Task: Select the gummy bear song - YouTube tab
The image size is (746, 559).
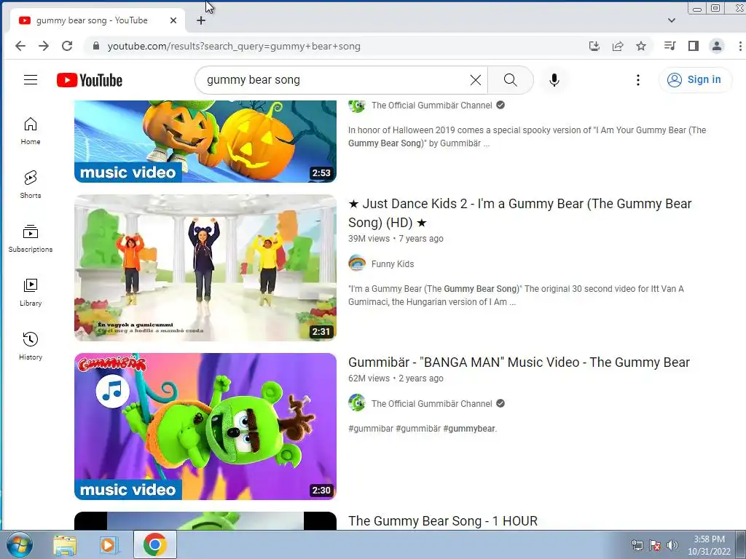Action: point(98,20)
